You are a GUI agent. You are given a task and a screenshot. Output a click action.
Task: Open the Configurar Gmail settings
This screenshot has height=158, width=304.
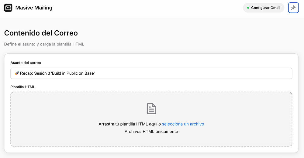coord(263,8)
